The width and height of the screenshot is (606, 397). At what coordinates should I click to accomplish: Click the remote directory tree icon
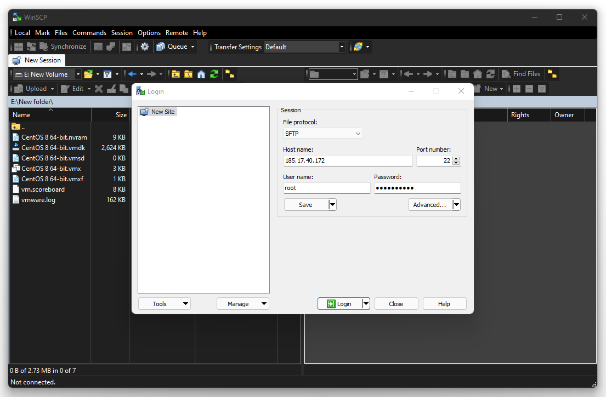[x=552, y=74]
